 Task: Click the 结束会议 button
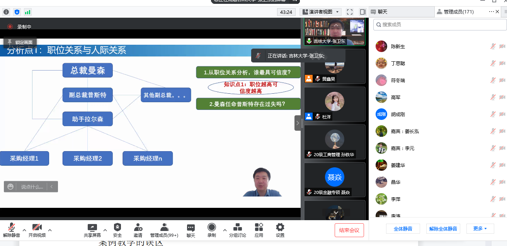(x=349, y=230)
